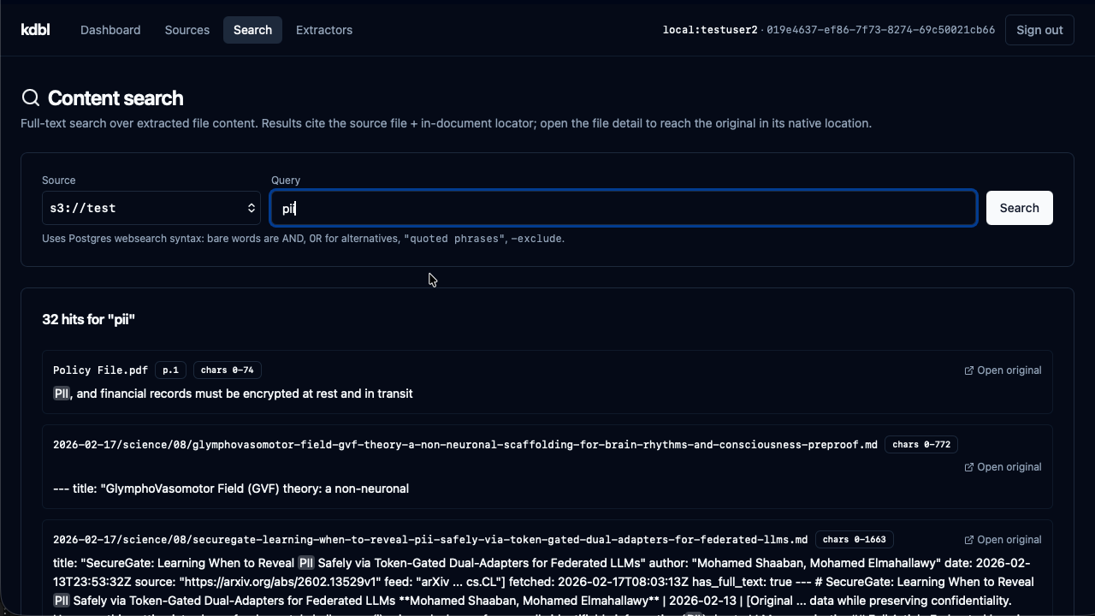Click the highlighted PII in Policy File snippet
Screen dimensions: 1095x616
pyautogui.click(x=62, y=394)
